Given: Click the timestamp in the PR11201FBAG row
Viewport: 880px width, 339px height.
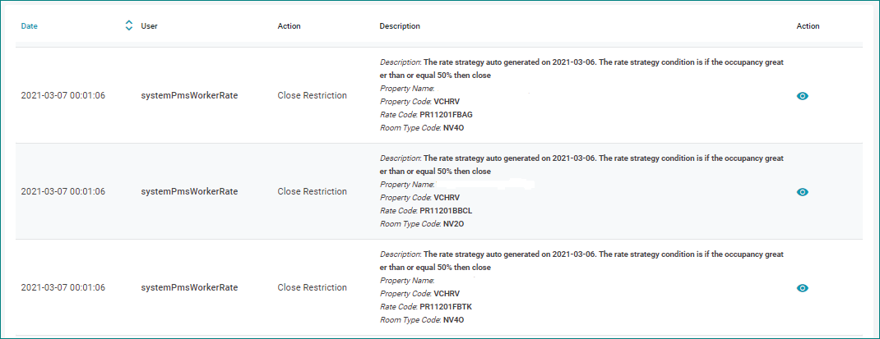Looking at the screenshot, I should (x=63, y=96).
